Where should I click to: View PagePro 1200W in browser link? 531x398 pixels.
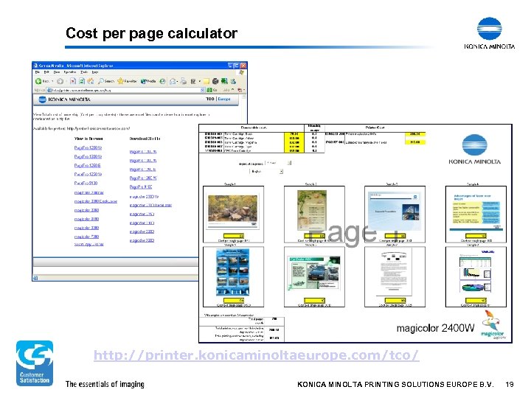point(88,148)
